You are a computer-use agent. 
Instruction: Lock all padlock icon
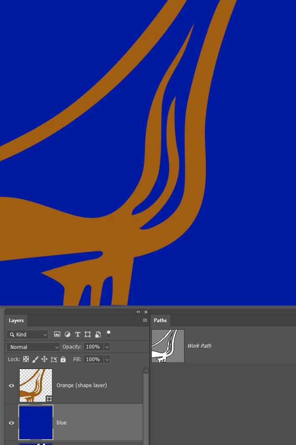(x=63, y=359)
